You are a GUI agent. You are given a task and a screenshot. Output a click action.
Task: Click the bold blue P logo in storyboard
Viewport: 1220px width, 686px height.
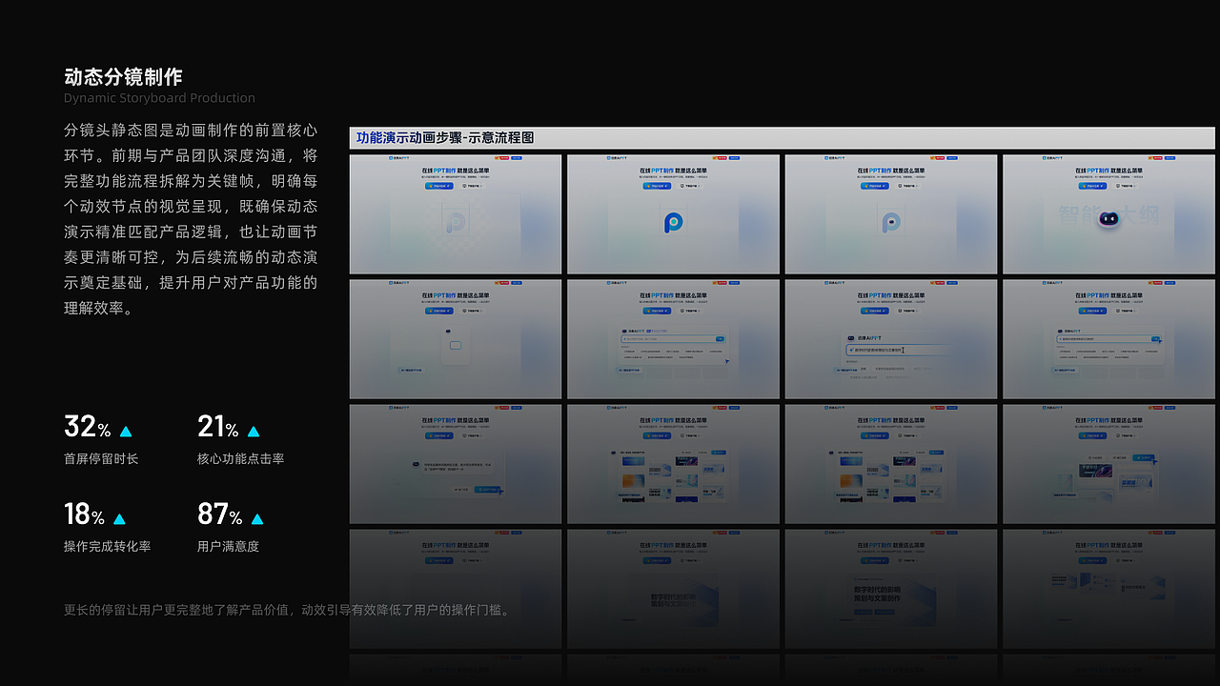tap(673, 223)
